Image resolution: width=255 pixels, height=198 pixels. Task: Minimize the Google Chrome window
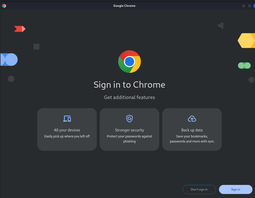click(243, 6)
